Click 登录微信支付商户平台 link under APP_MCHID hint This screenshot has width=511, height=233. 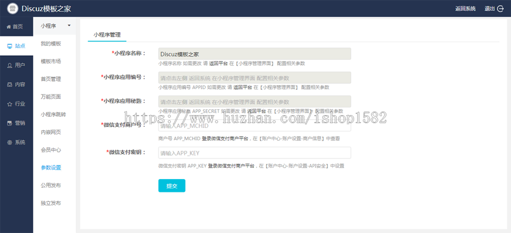click(x=225, y=139)
